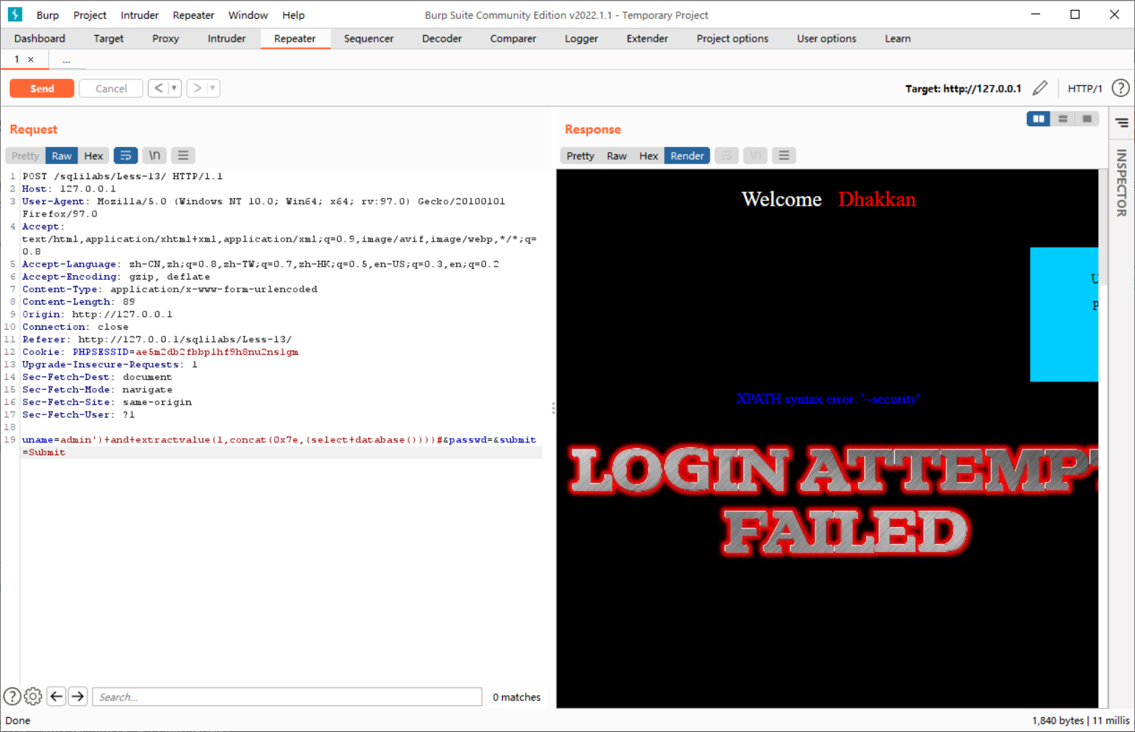Click the Cancel button
1135x732 pixels.
(111, 88)
